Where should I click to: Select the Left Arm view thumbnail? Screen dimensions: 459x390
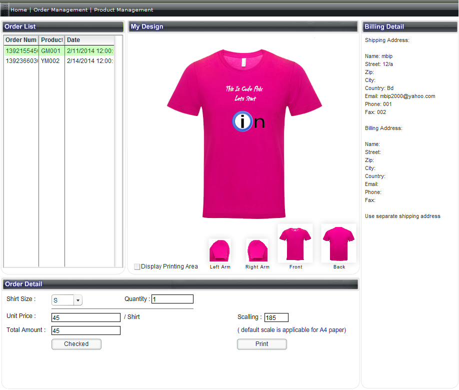click(220, 250)
